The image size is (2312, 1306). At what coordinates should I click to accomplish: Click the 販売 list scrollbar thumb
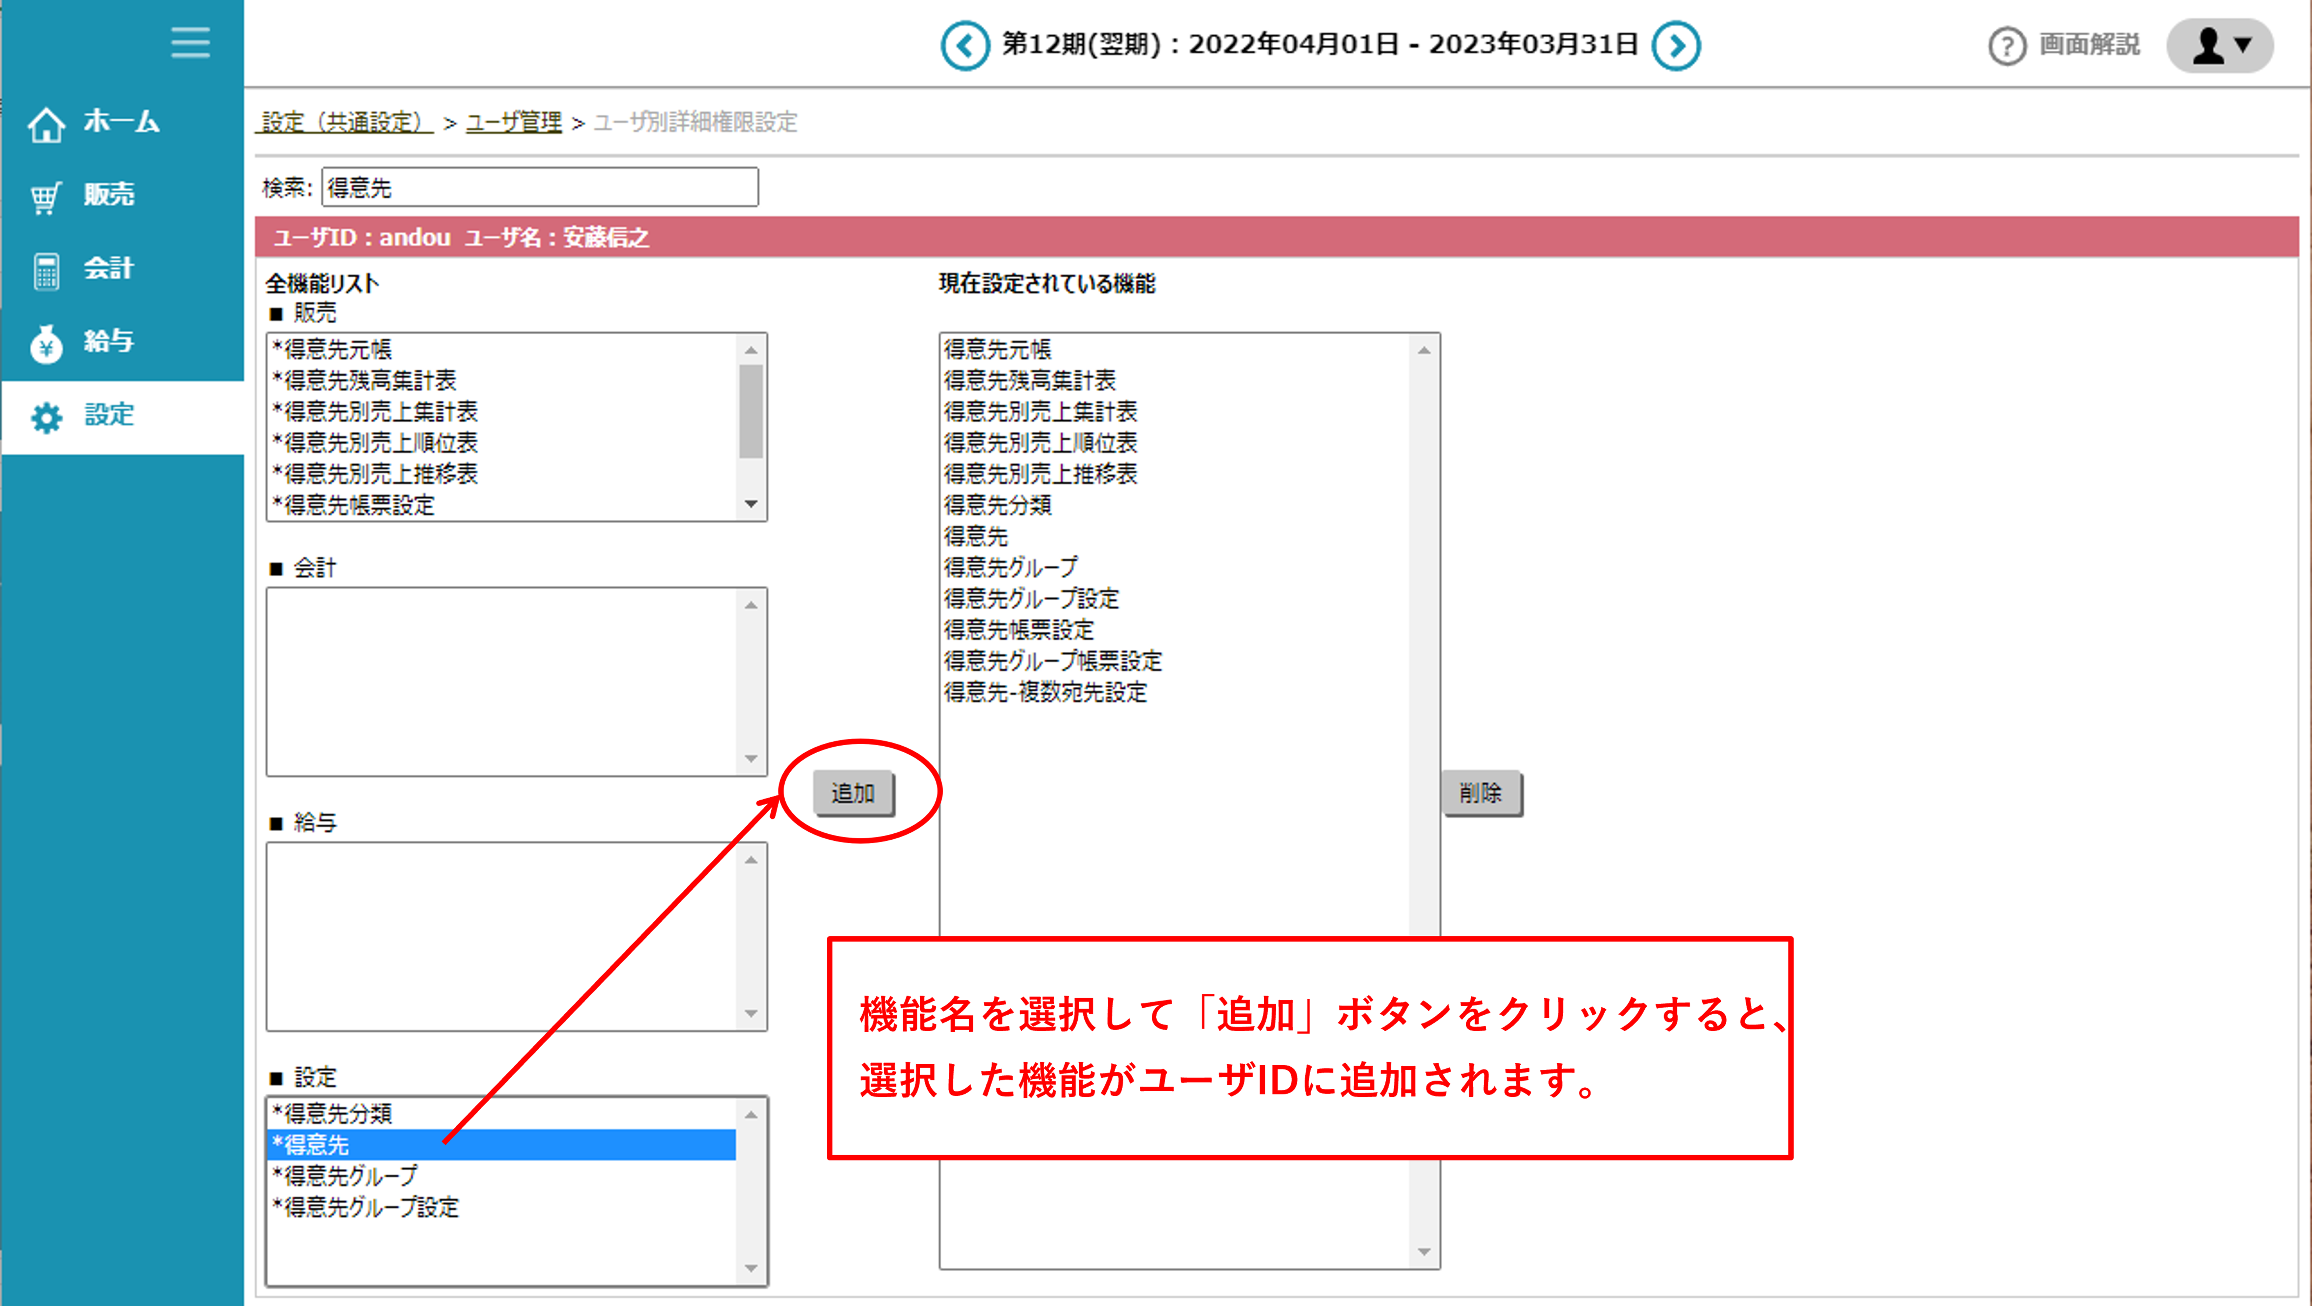[x=751, y=412]
